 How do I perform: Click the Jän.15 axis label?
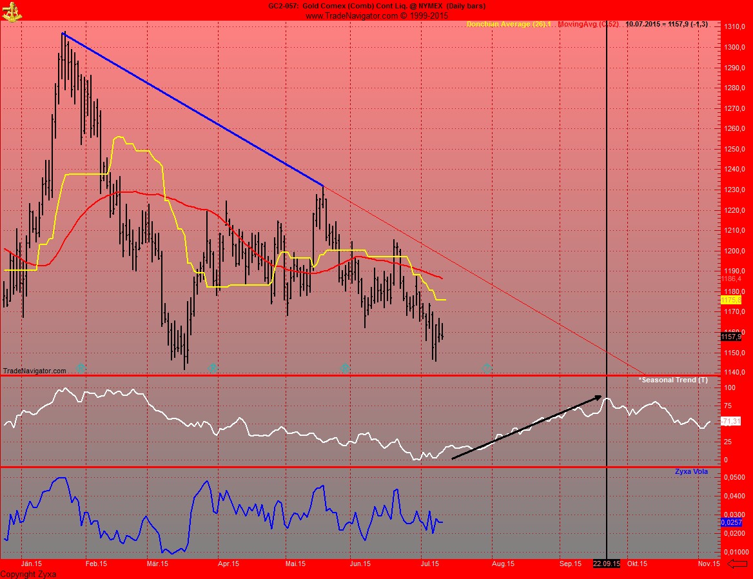point(31,562)
